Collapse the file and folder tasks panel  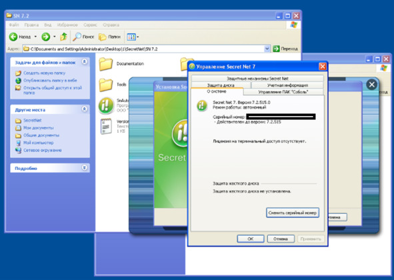[85, 61]
